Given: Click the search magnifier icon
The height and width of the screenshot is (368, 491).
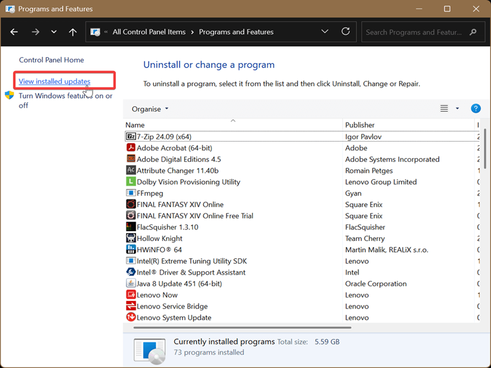Looking at the screenshot, I should [473, 32].
